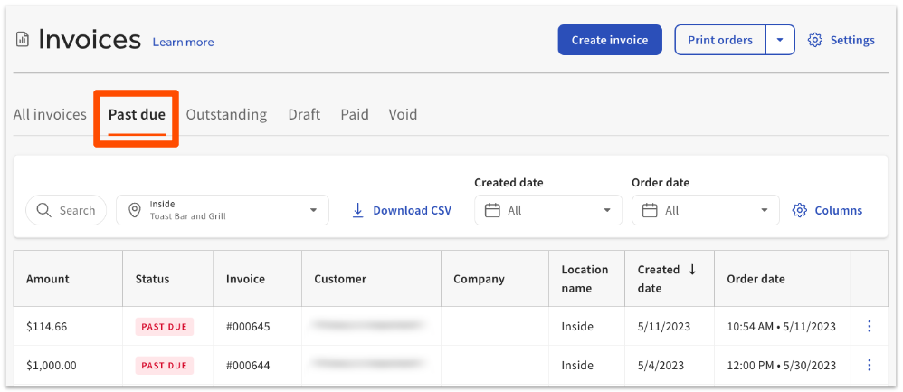Viewport: 903px width, 392px height.
Task: Click the Download CSV arrow icon
Action: (357, 210)
